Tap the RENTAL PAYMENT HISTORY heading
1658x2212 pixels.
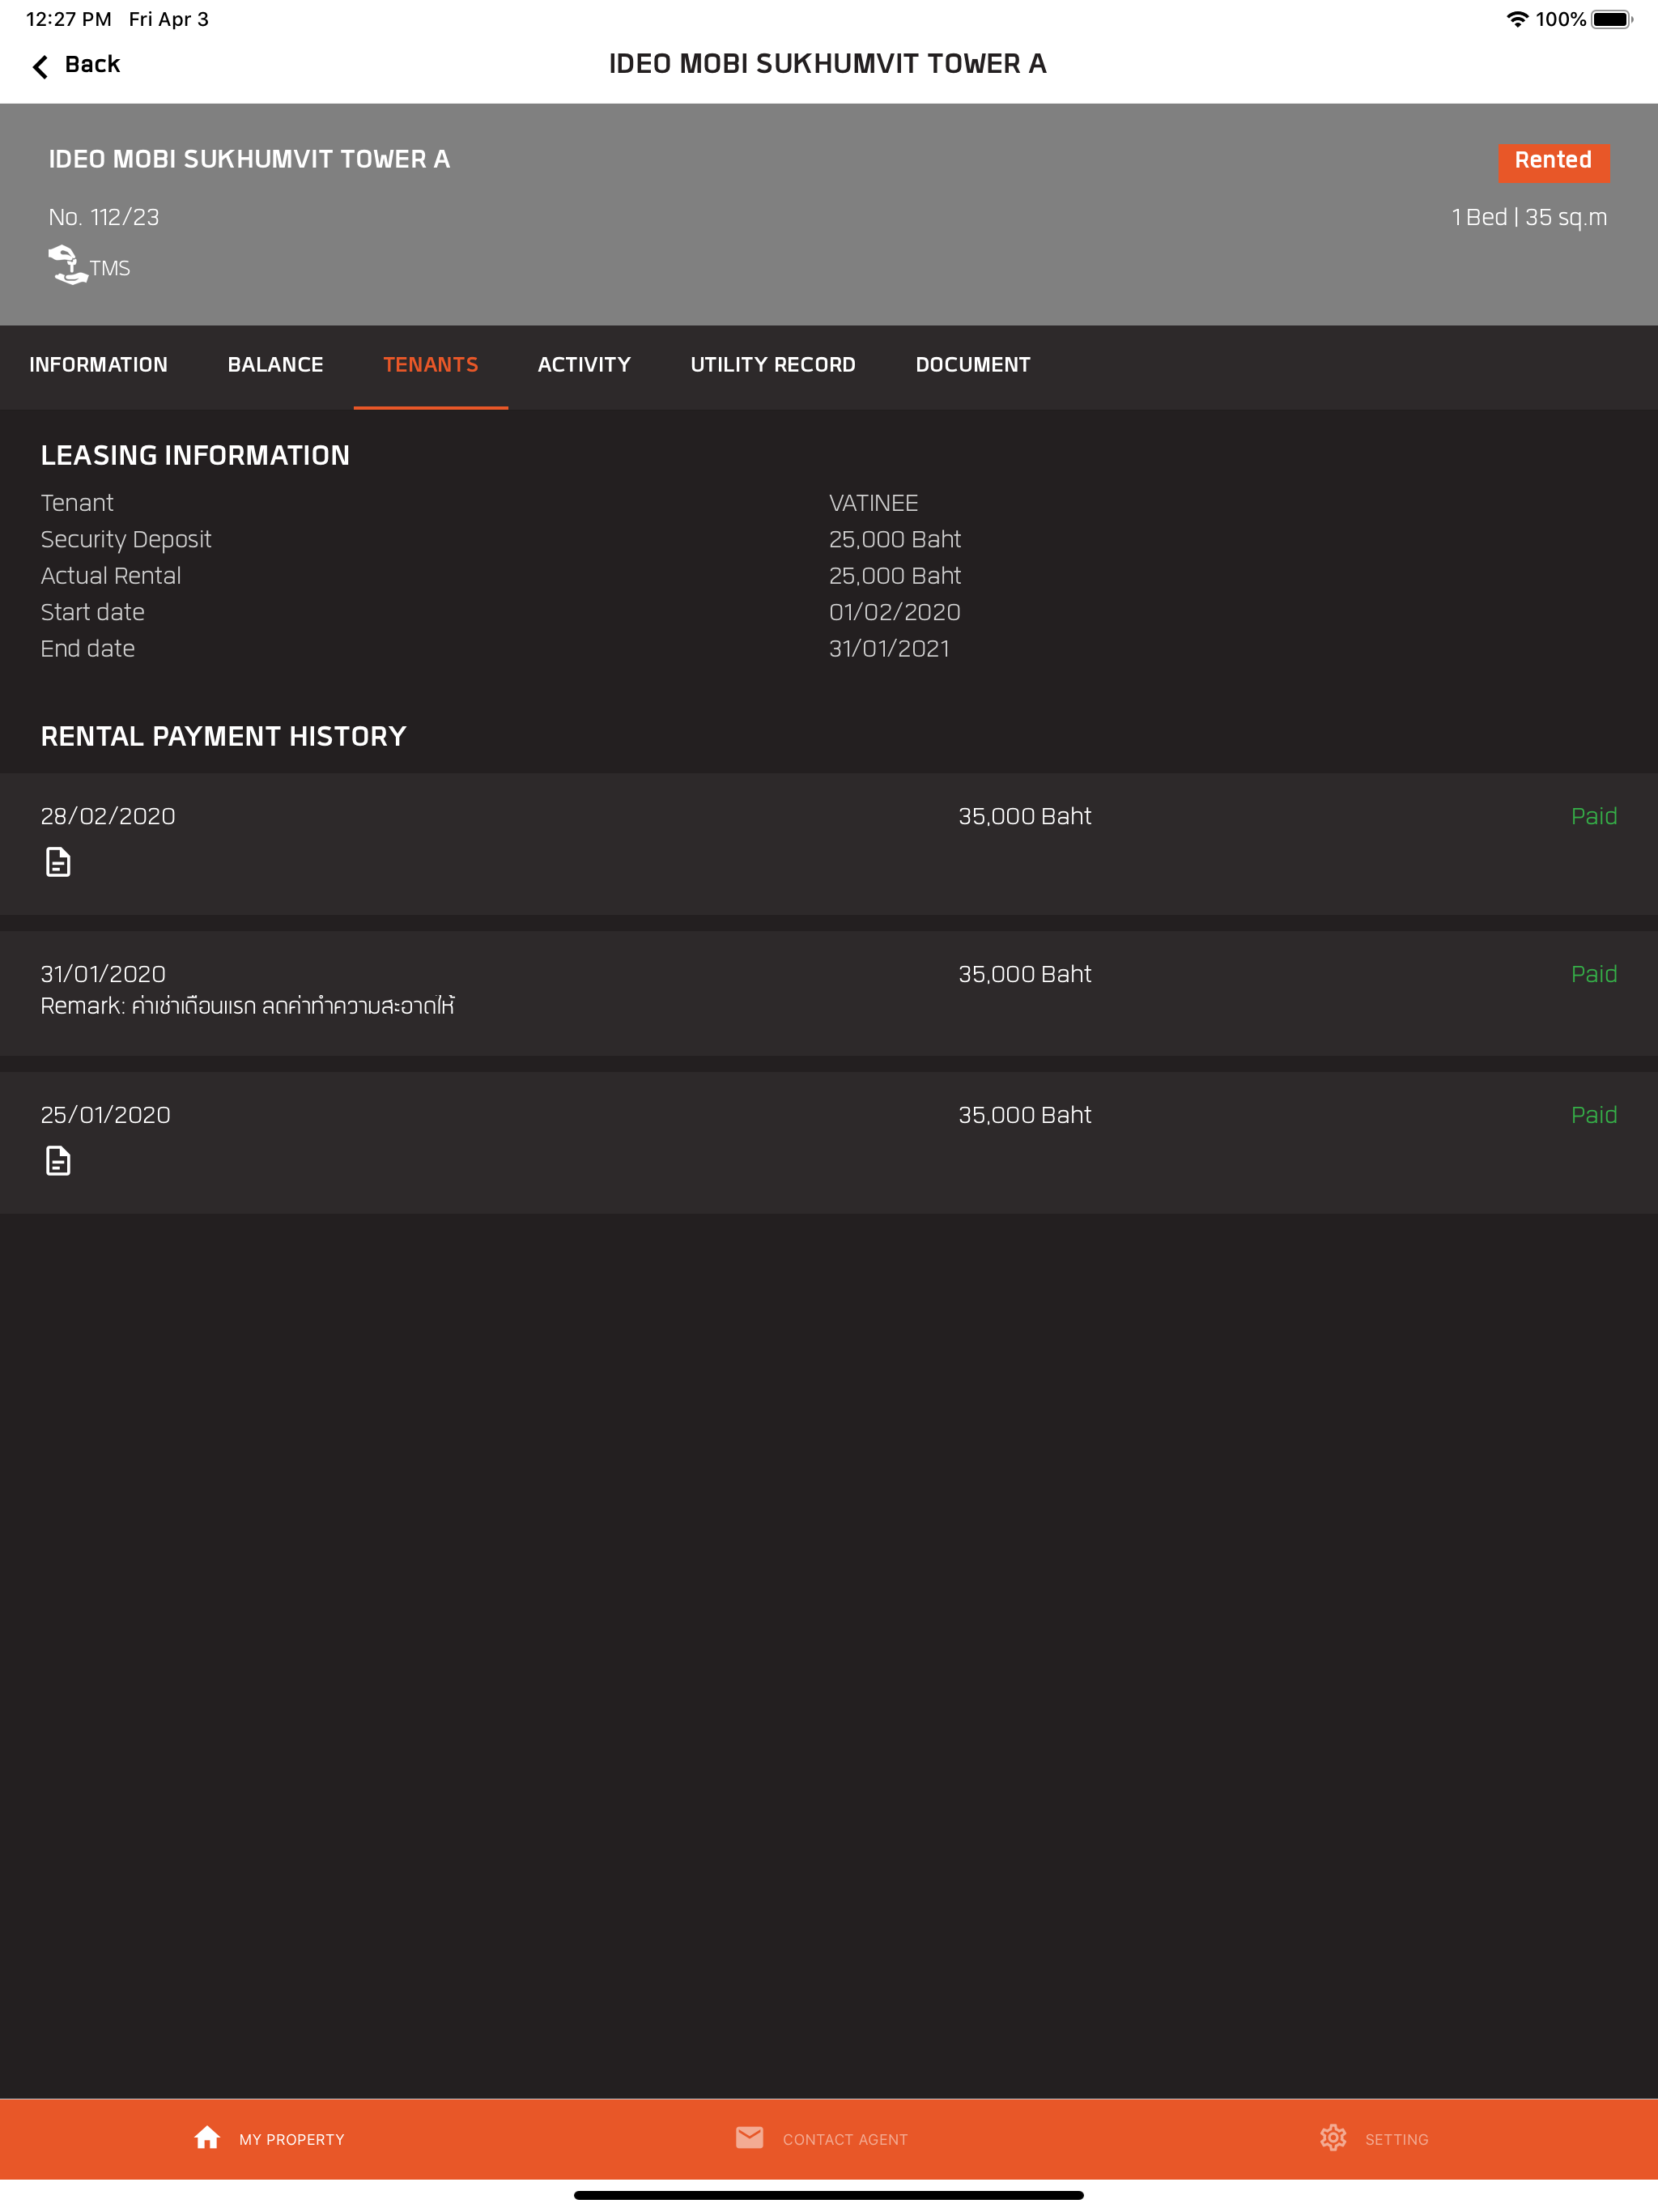(x=223, y=737)
